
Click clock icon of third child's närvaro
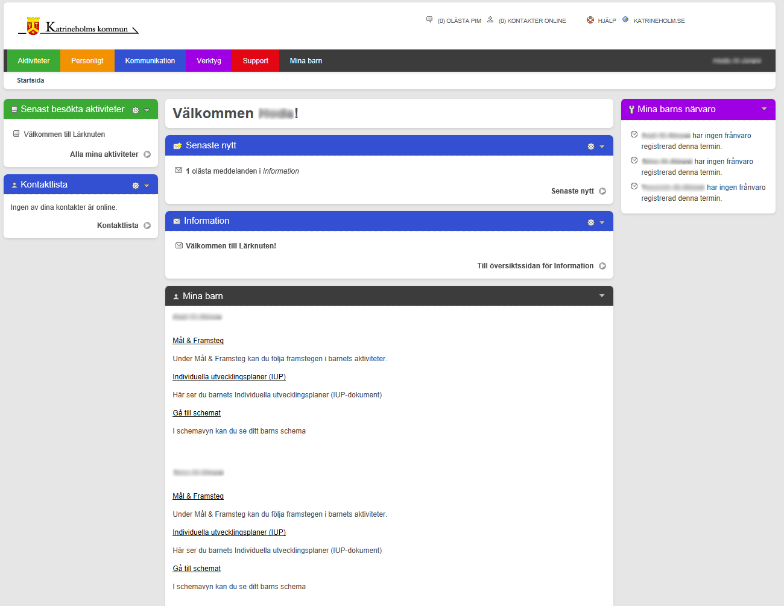[x=634, y=186]
